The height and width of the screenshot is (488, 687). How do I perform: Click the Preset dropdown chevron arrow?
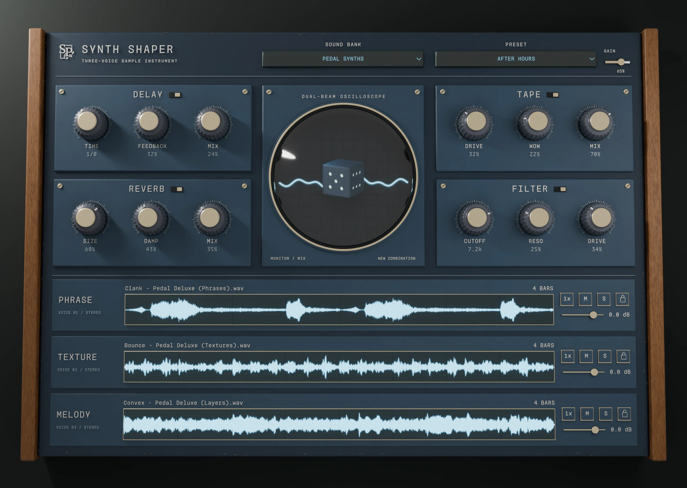pyautogui.click(x=591, y=59)
